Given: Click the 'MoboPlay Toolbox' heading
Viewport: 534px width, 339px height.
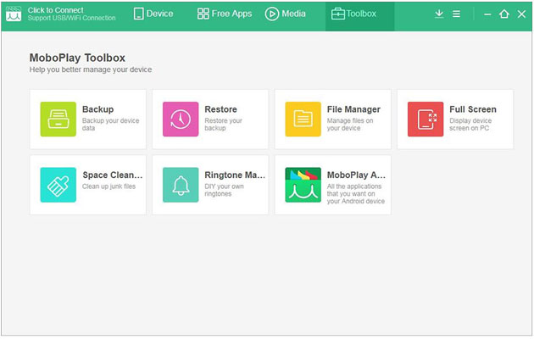Looking at the screenshot, I should point(77,58).
